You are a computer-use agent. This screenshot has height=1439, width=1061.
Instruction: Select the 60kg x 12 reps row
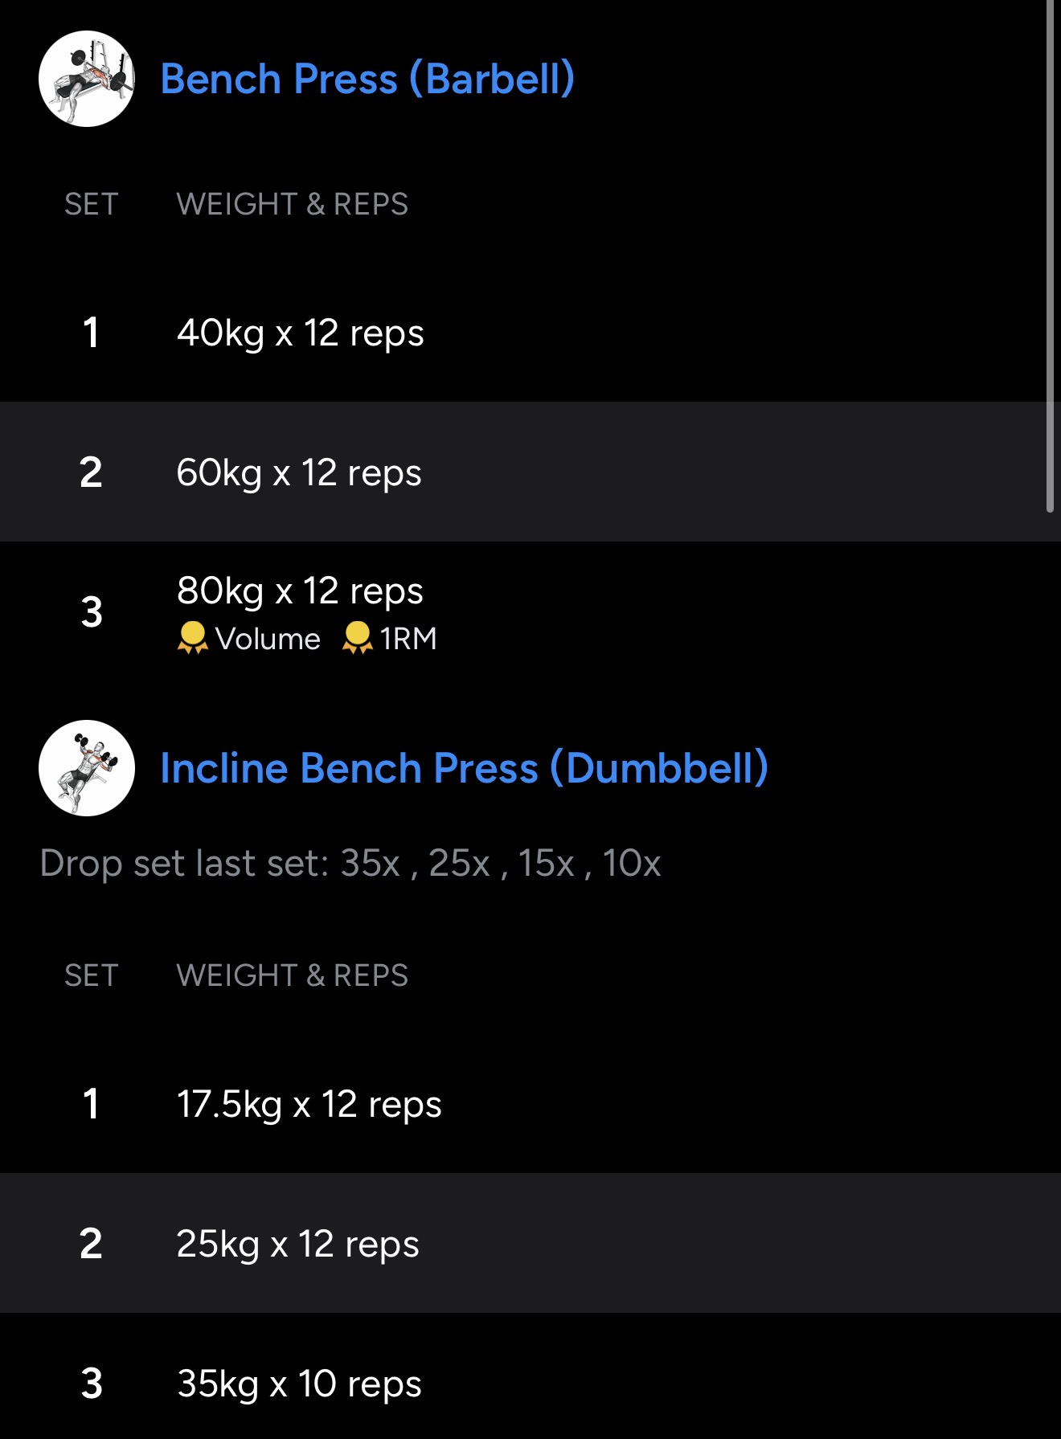point(299,472)
